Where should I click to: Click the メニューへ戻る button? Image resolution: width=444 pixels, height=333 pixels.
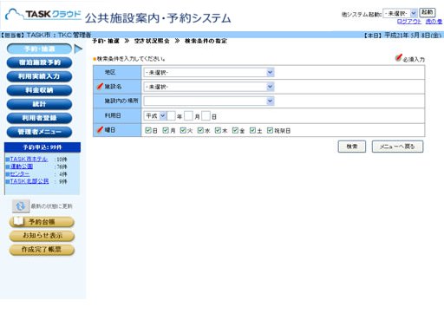point(397,147)
